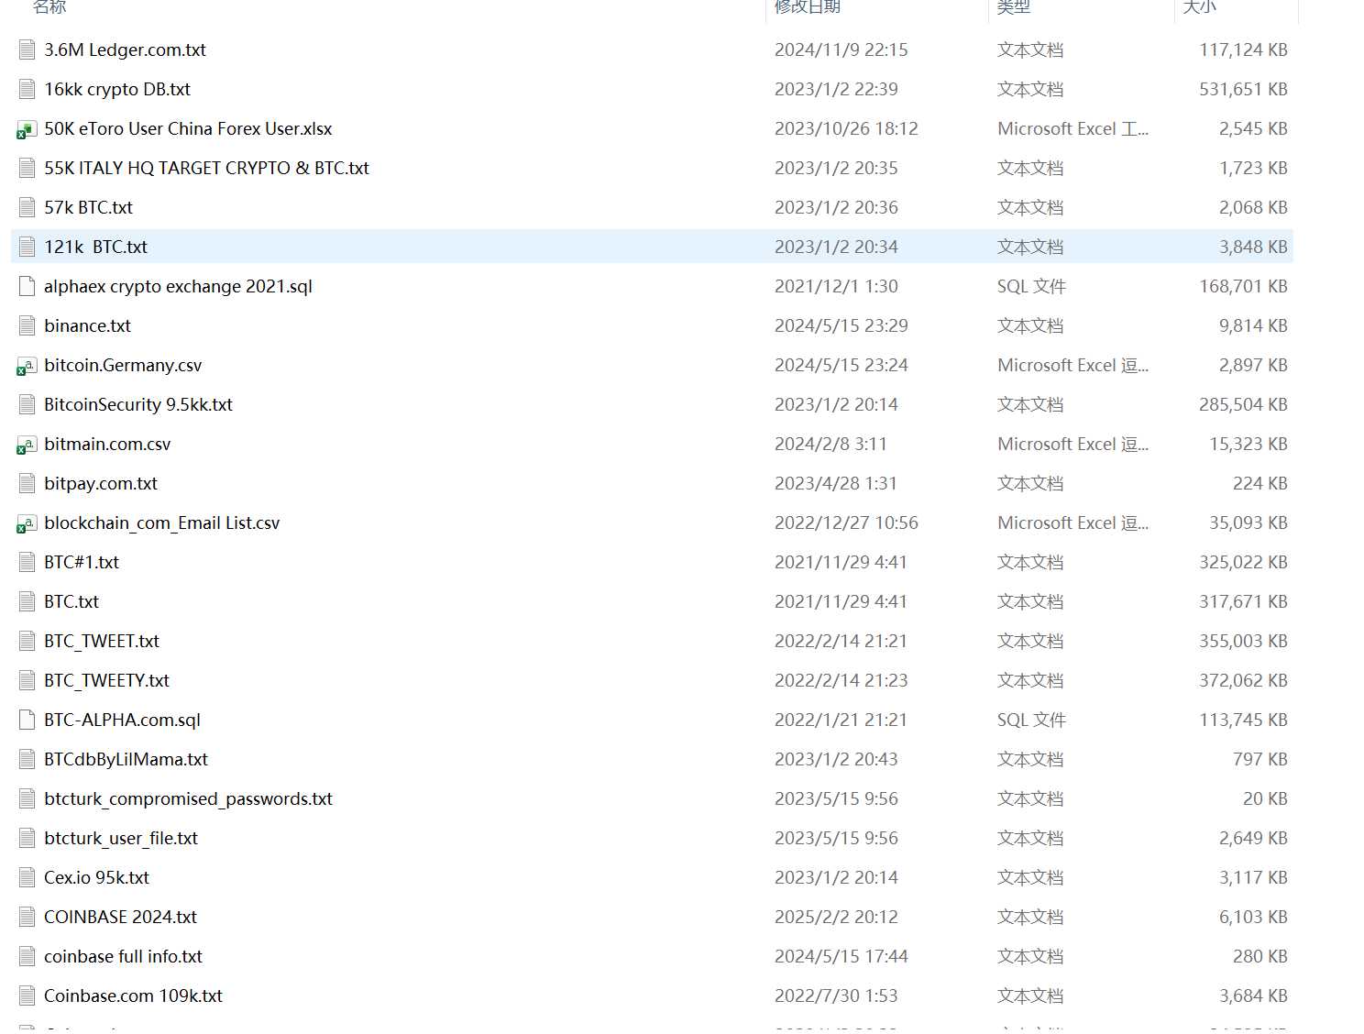Select the size "224 KB" of bitpay.com.txt

point(1260,483)
